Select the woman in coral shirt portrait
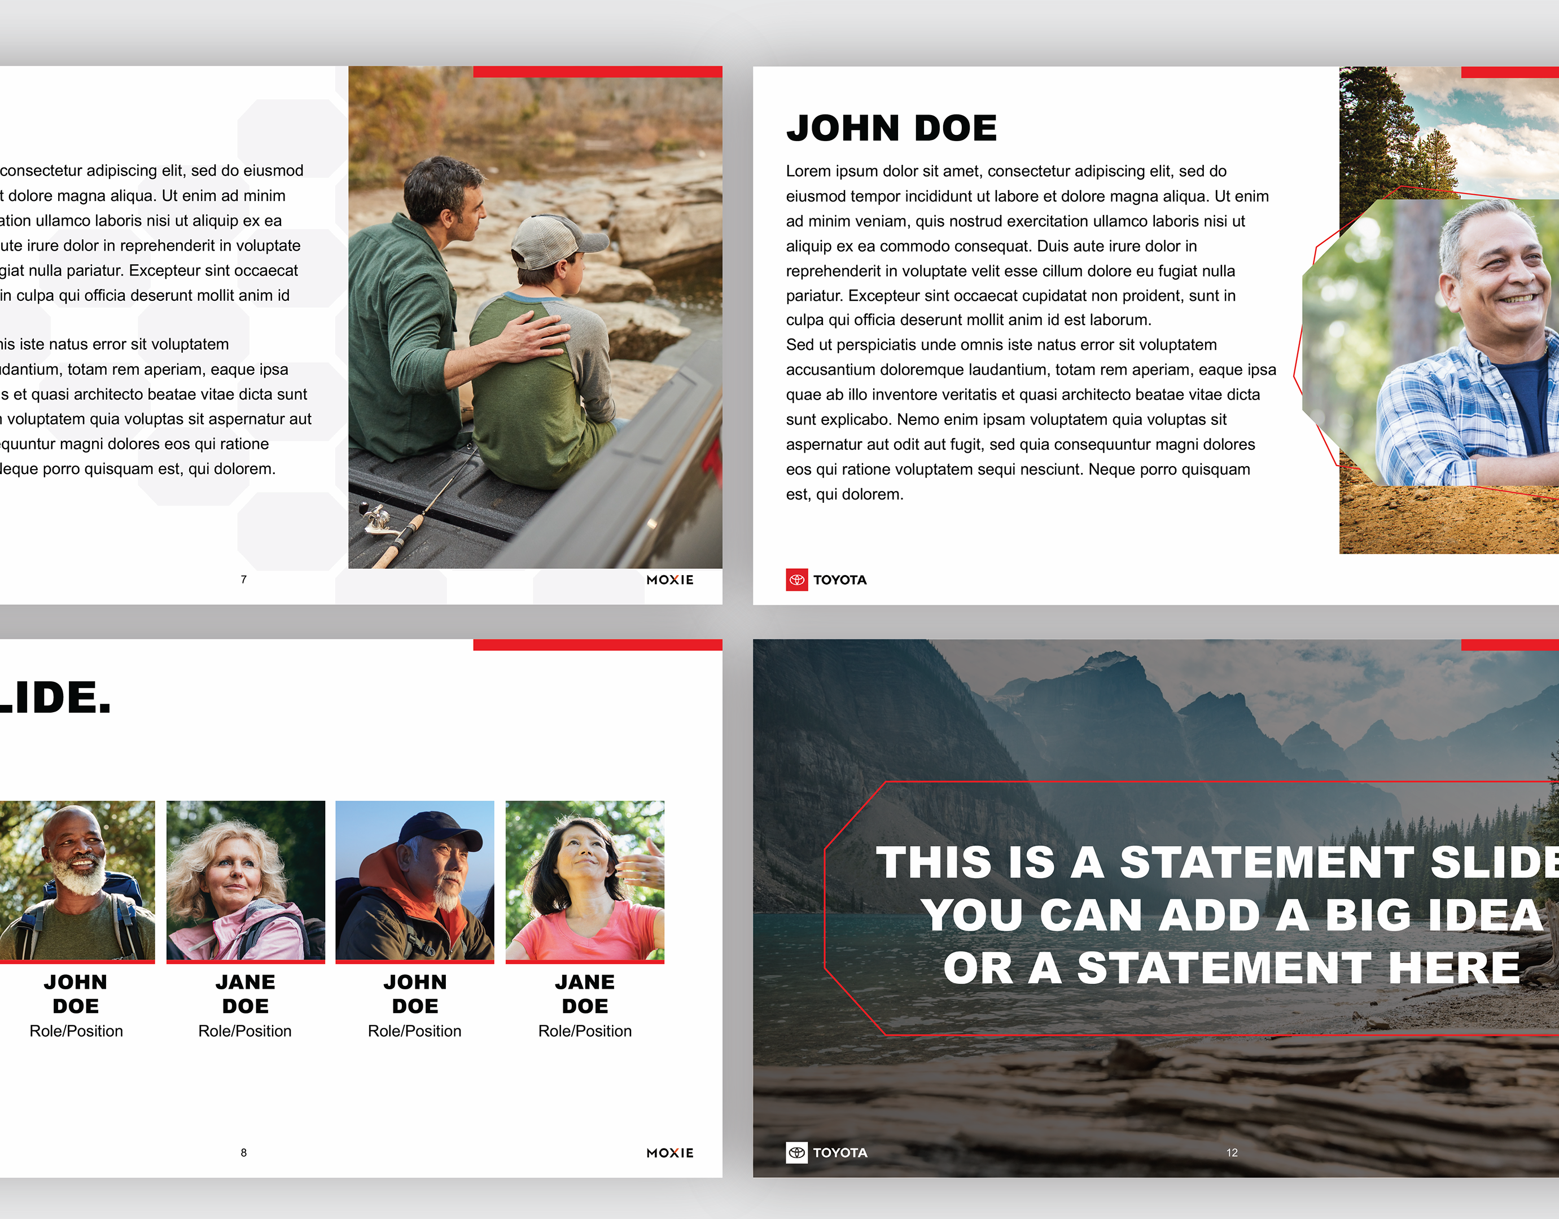Viewport: 1559px width, 1219px height. pos(585,880)
